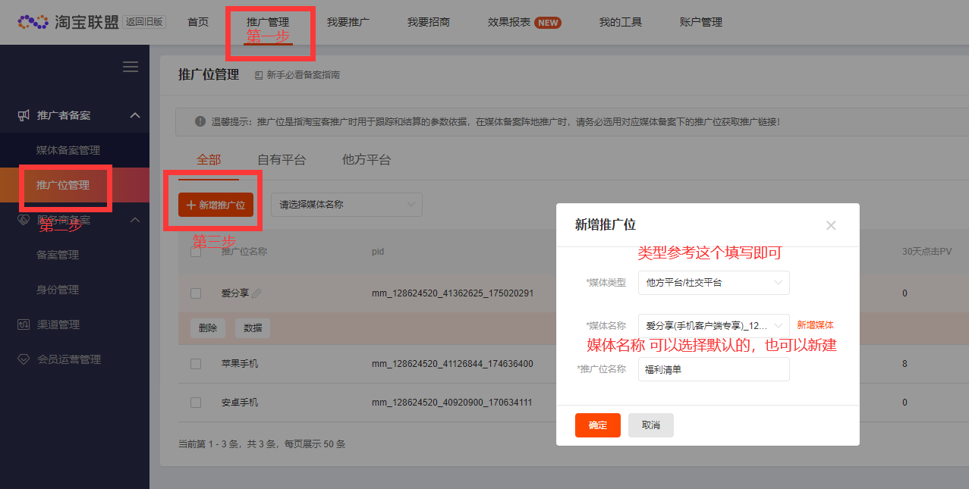Confirm the dialog with 确定
969x489 pixels.
coord(598,425)
